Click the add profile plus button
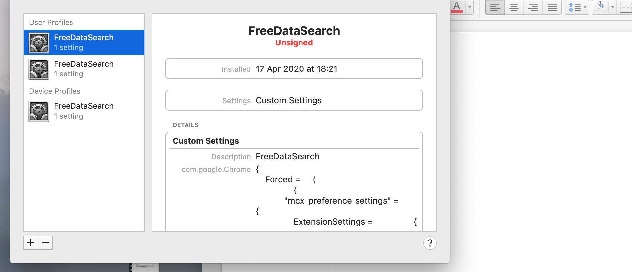This screenshot has width=632, height=272. [x=31, y=243]
